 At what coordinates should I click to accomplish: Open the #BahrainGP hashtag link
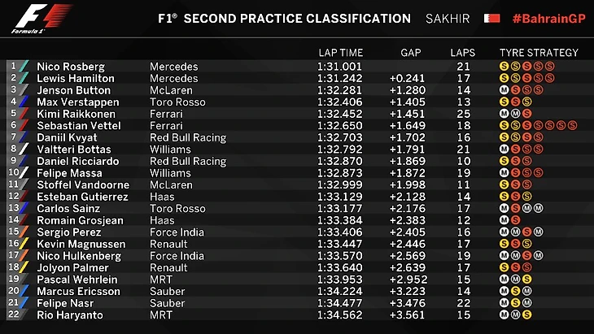(x=546, y=18)
